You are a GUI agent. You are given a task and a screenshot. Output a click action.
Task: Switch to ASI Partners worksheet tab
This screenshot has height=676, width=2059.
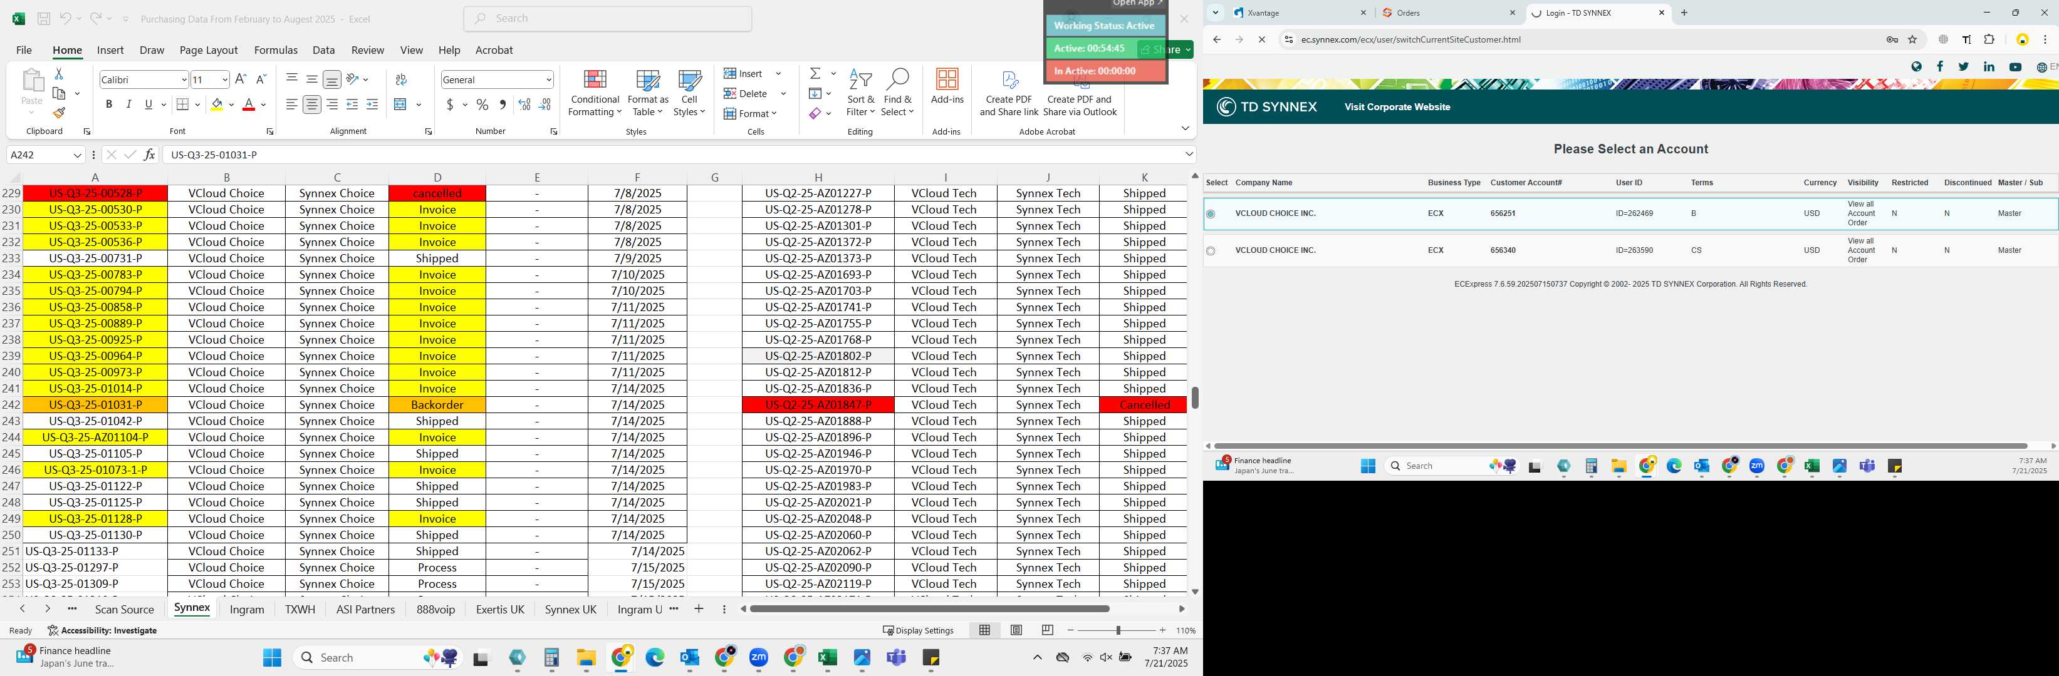point(365,609)
